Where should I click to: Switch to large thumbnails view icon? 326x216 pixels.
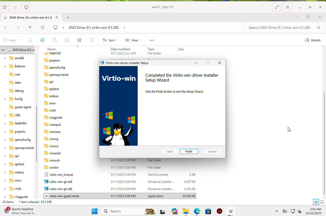click(x=323, y=202)
